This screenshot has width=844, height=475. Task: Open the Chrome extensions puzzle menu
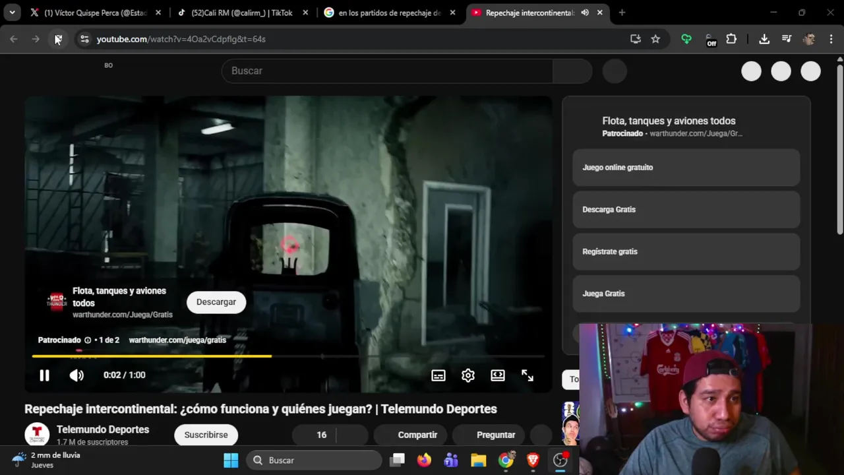coord(731,39)
